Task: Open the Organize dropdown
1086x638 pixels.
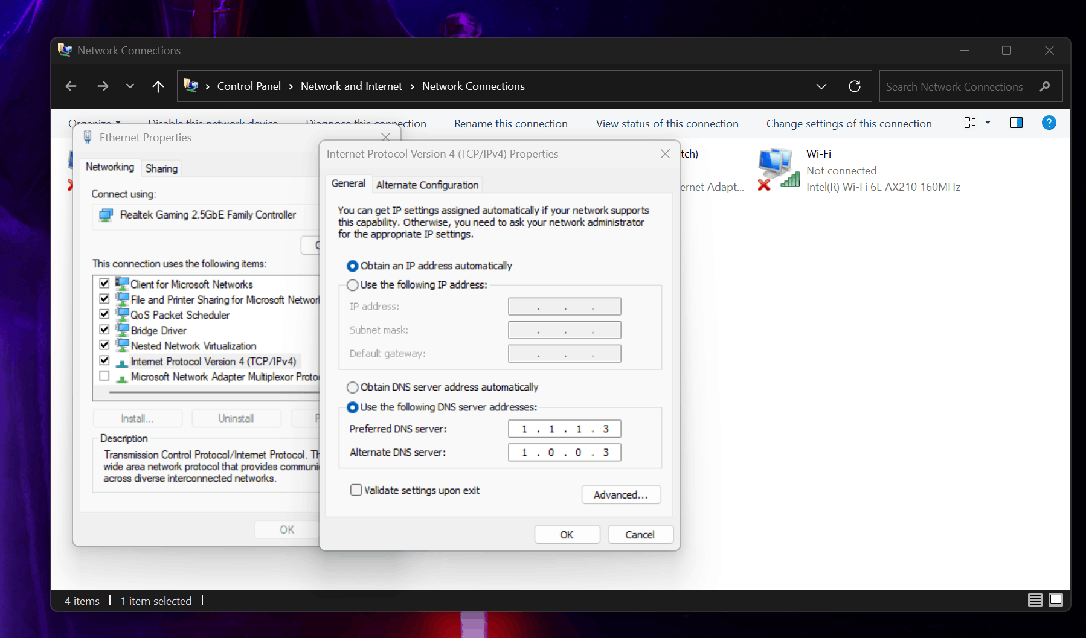Action: tap(94, 123)
